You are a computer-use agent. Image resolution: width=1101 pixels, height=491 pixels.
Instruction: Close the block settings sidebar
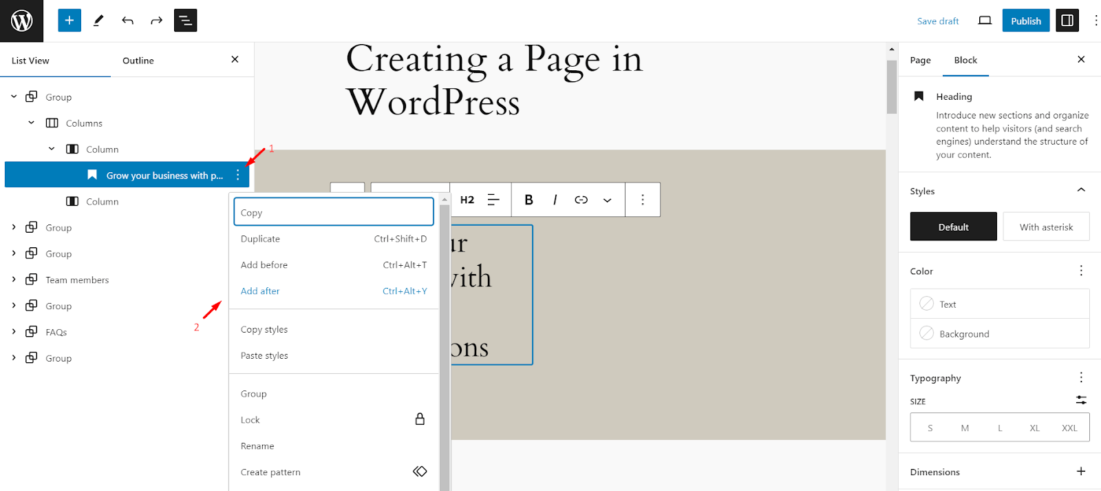(1081, 60)
